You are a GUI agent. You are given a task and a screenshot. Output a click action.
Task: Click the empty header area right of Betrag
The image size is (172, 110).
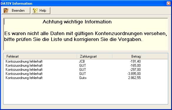[155, 56]
